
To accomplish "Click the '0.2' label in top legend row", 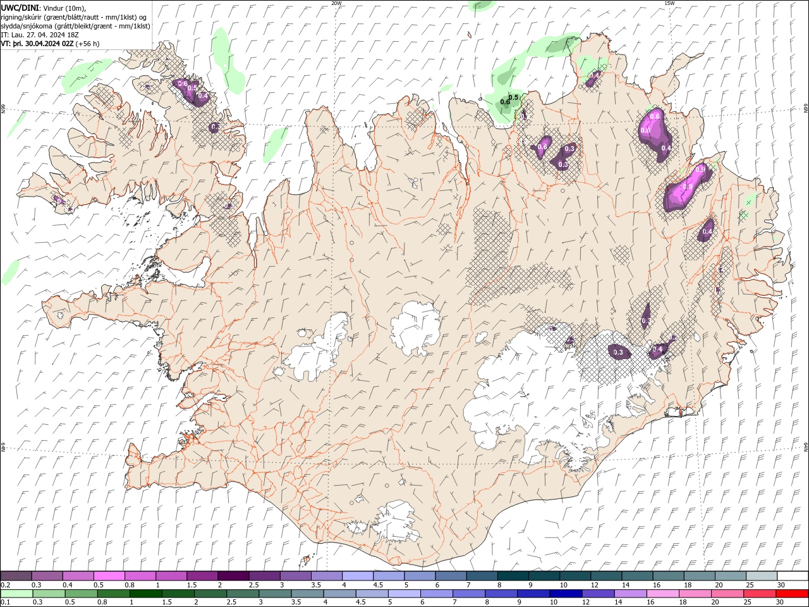I will pyautogui.click(x=6, y=585).
